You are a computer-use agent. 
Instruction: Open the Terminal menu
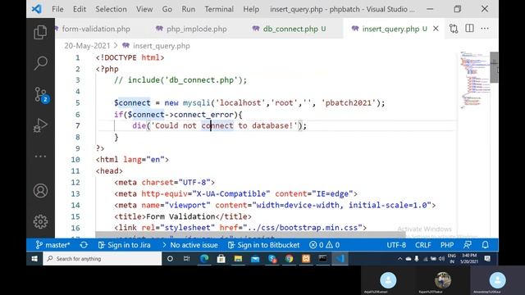[219, 9]
